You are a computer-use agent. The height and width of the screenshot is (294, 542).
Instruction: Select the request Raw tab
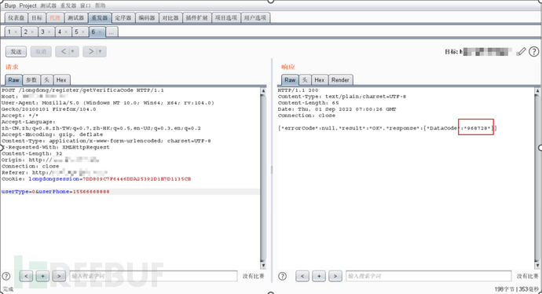(x=14, y=80)
